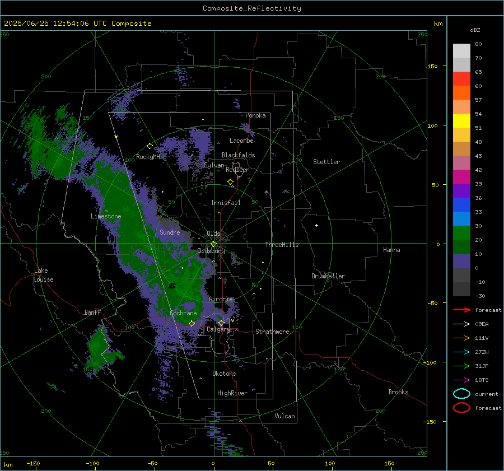Click the red 65-60 dBZ color swatch
The image size is (504, 471).
coord(461,78)
